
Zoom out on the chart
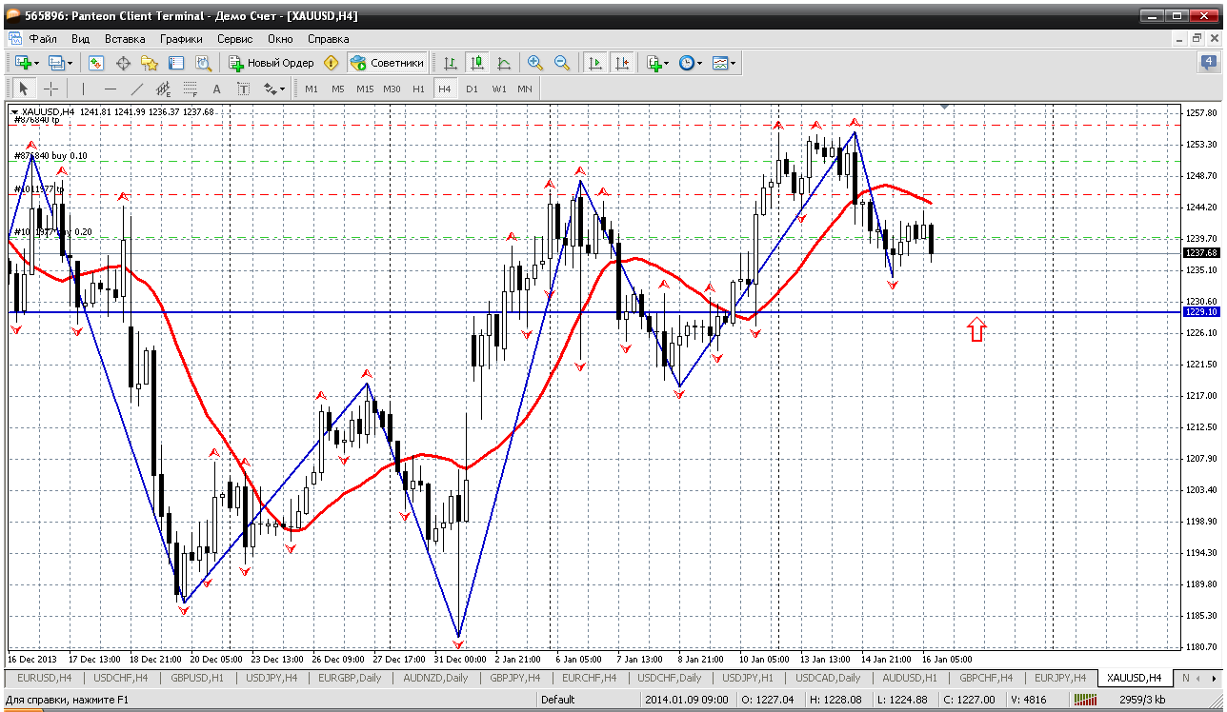562,63
